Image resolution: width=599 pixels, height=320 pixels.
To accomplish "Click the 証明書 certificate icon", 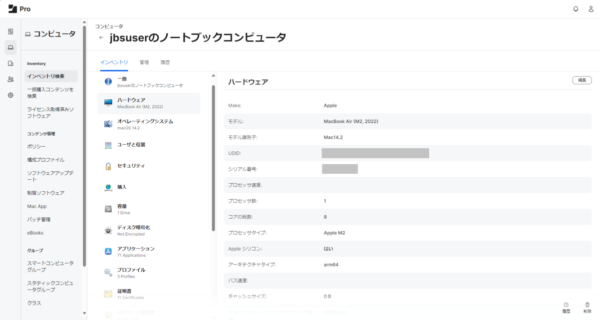I will pyautogui.click(x=108, y=294).
